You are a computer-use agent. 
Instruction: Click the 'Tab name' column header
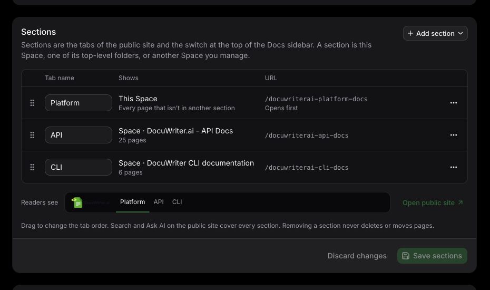[x=60, y=78]
